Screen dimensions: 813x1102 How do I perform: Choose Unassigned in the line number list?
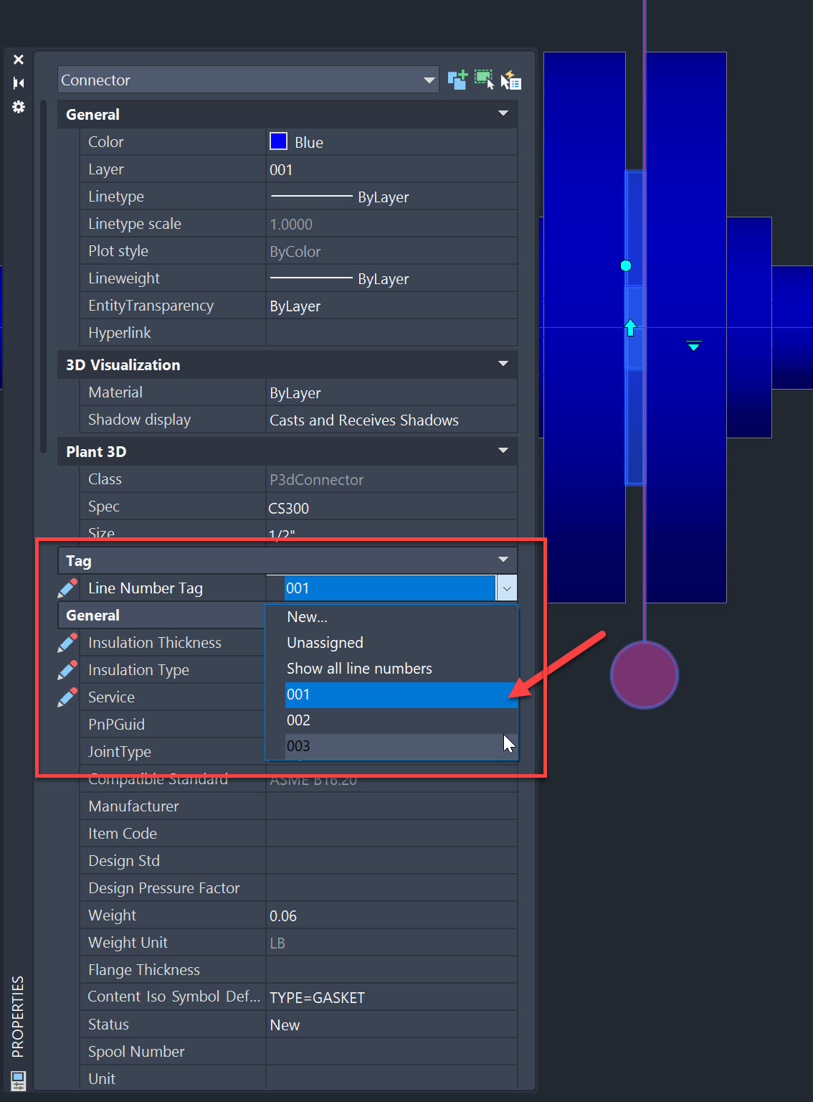click(325, 642)
